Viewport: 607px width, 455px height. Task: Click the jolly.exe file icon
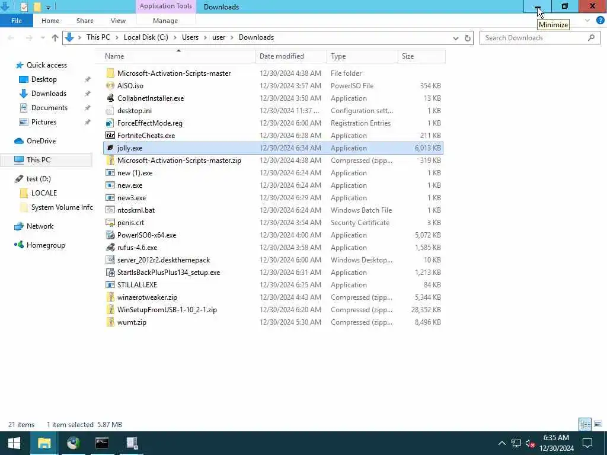point(110,148)
